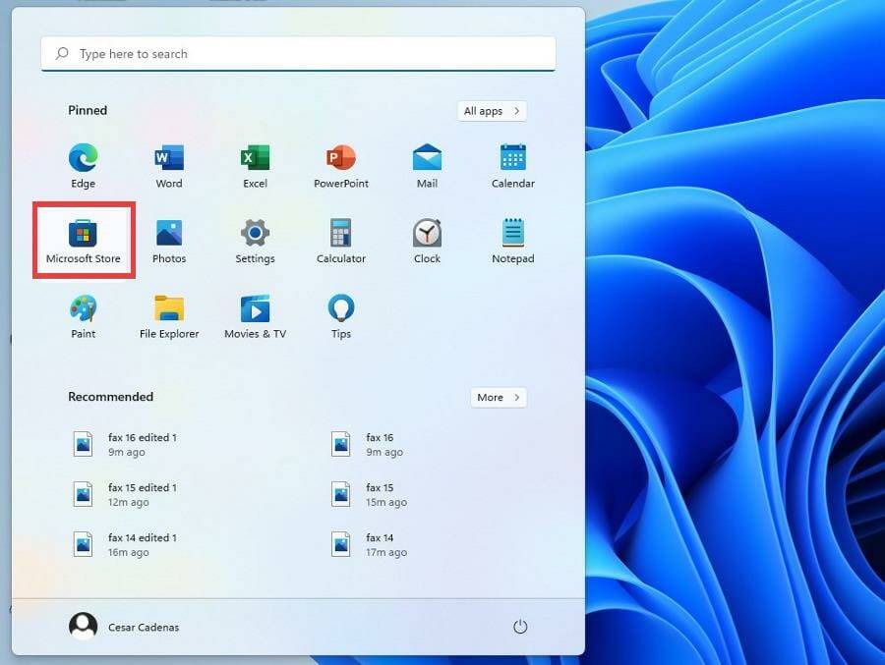Open the fax 16 file icon
This screenshot has width=885, height=665.
click(340, 444)
